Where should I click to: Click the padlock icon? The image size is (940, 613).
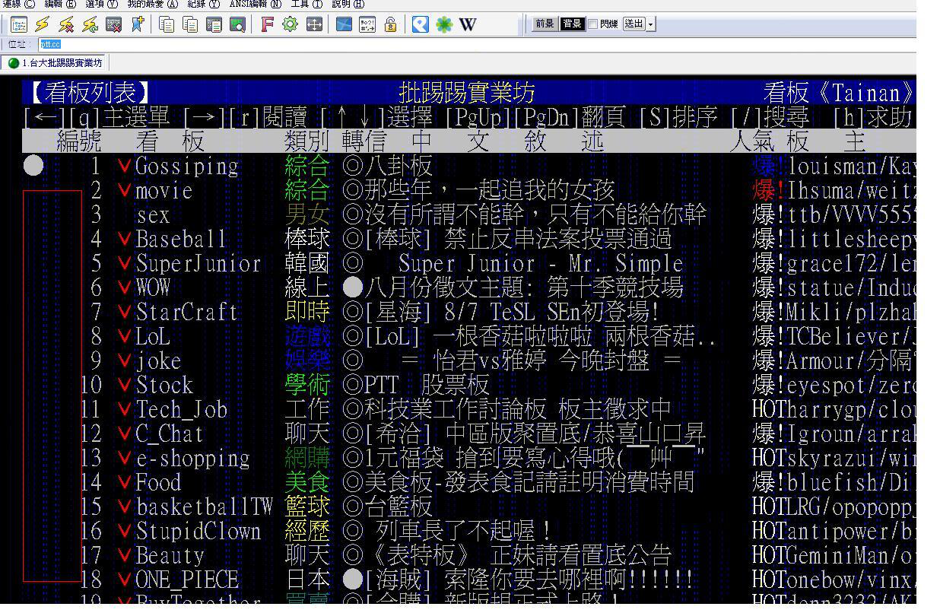coord(390,24)
